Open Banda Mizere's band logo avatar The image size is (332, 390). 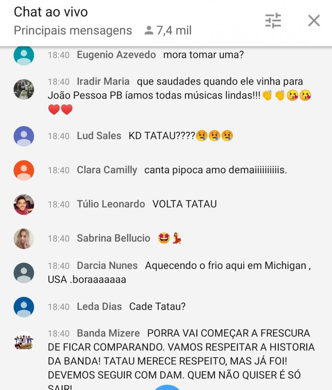click(x=24, y=341)
